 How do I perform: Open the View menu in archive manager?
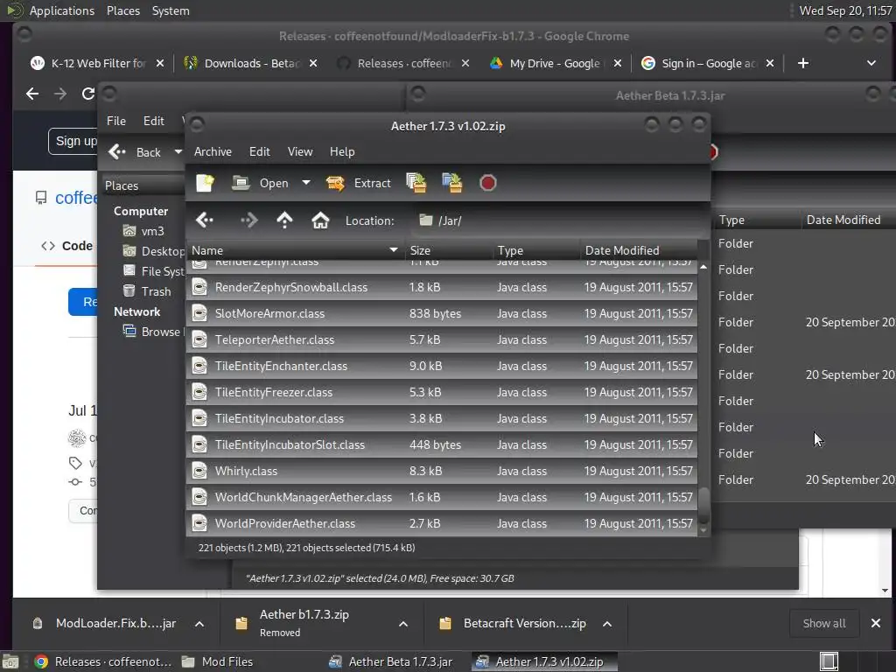point(300,151)
